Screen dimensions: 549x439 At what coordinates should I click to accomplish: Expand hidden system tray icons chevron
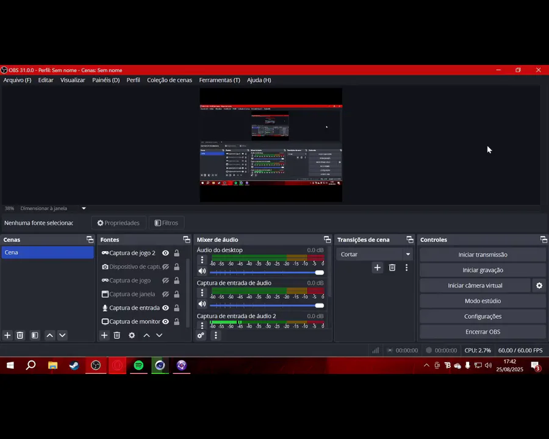coord(426,365)
